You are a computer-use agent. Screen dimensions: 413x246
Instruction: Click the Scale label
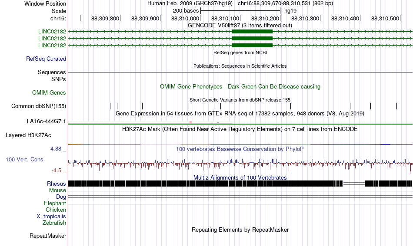coord(59,11)
